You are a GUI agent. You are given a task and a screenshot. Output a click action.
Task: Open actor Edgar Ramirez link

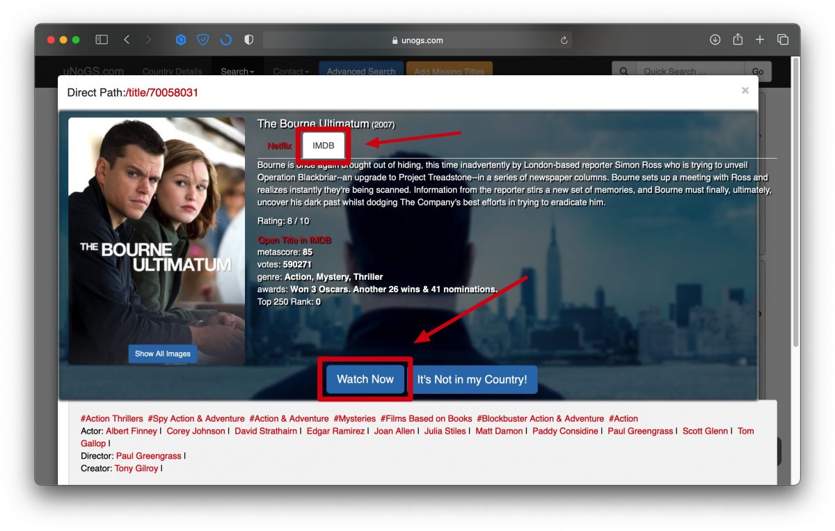(x=335, y=431)
